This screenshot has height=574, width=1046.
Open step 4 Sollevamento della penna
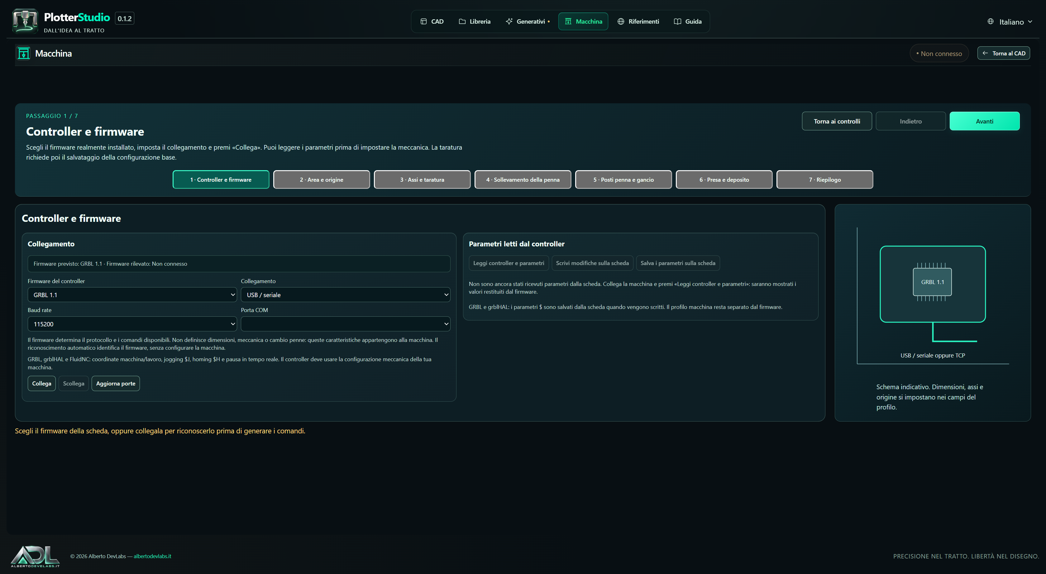point(523,180)
